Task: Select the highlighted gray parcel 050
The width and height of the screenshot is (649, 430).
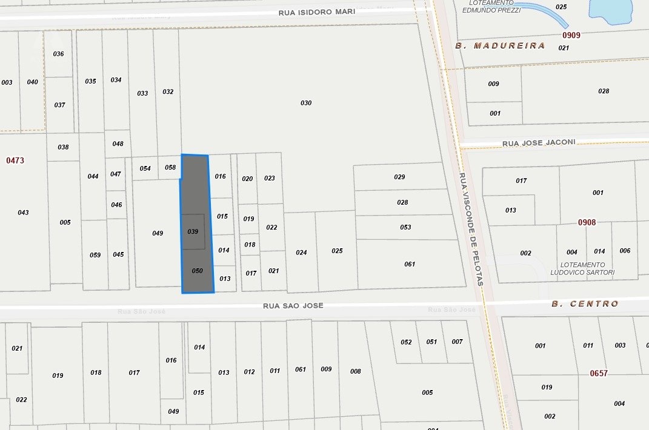Action: point(197,271)
